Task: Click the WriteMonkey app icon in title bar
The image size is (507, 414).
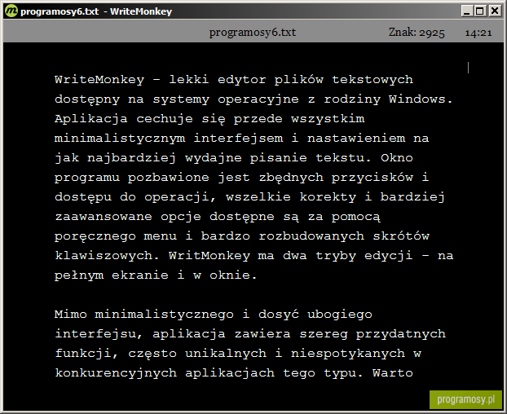Action: 11,11
